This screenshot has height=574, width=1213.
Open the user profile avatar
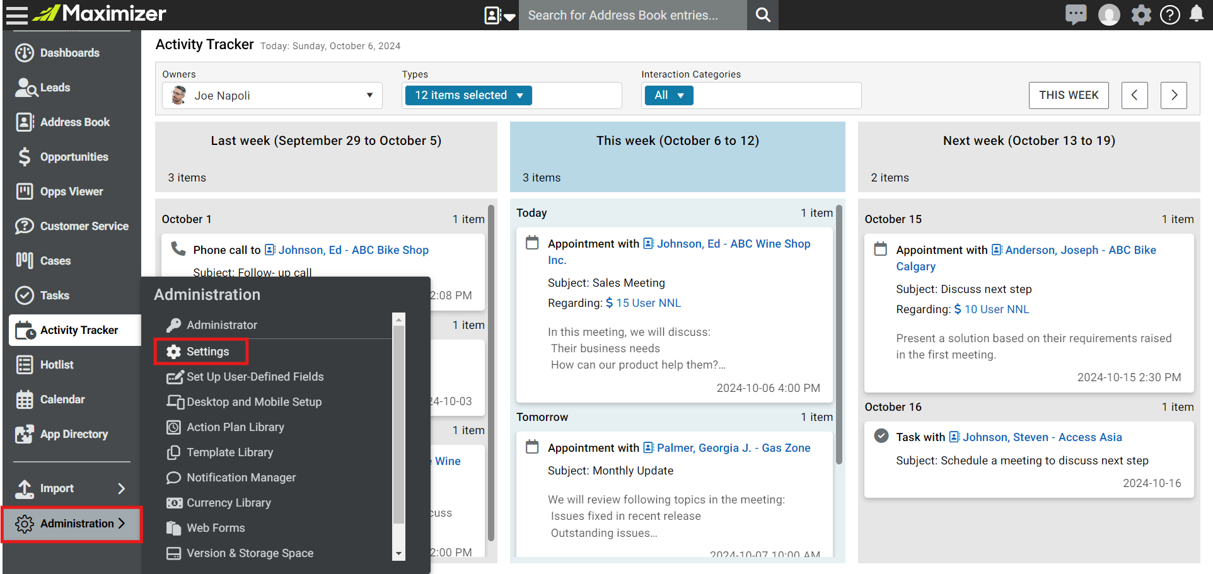pyautogui.click(x=1109, y=14)
